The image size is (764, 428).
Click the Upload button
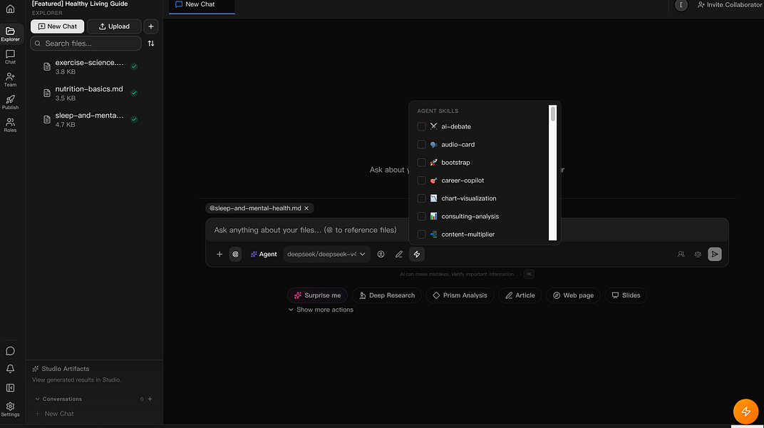114,26
